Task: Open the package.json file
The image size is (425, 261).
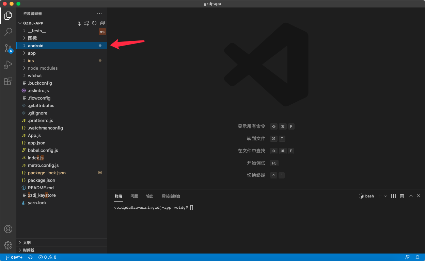Action: pos(62,180)
